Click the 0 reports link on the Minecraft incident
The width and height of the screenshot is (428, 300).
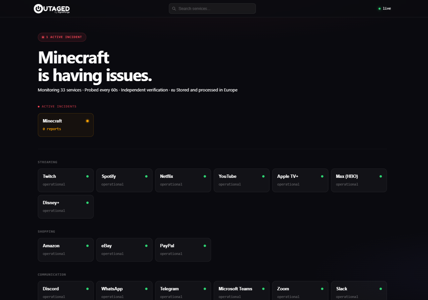tap(52, 128)
